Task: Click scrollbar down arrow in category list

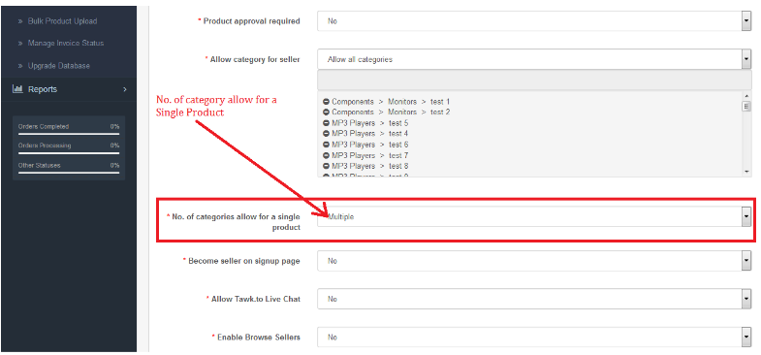Action: coord(746,172)
